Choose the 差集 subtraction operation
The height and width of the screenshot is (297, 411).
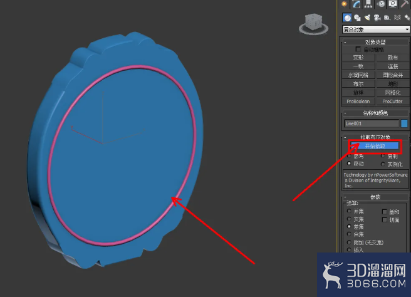click(x=349, y=226)
